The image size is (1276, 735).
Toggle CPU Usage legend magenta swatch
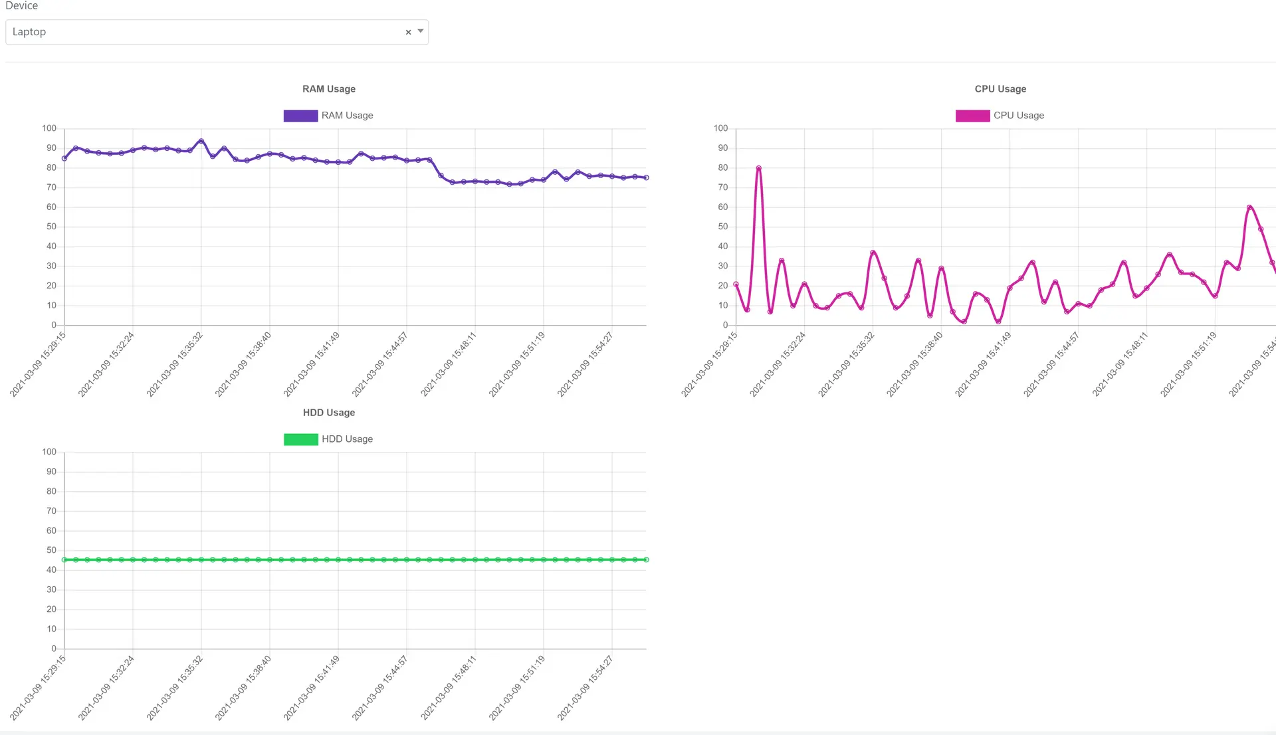[x=972, y=116]
